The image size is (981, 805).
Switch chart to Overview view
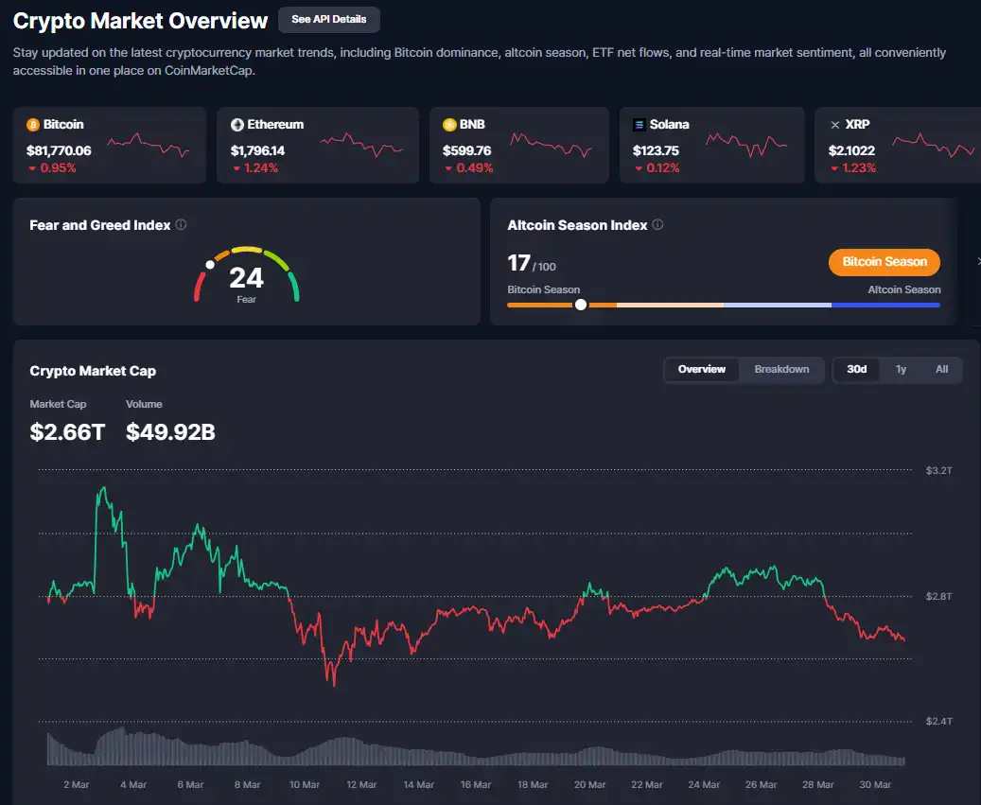point(701,369)
